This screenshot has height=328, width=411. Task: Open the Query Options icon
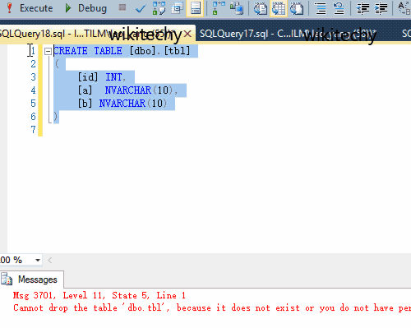[x=178, y=8]
